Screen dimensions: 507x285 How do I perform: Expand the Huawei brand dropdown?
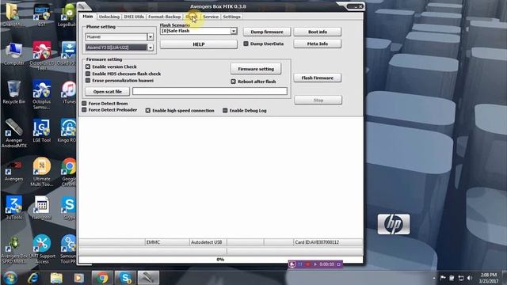(151, 37)
